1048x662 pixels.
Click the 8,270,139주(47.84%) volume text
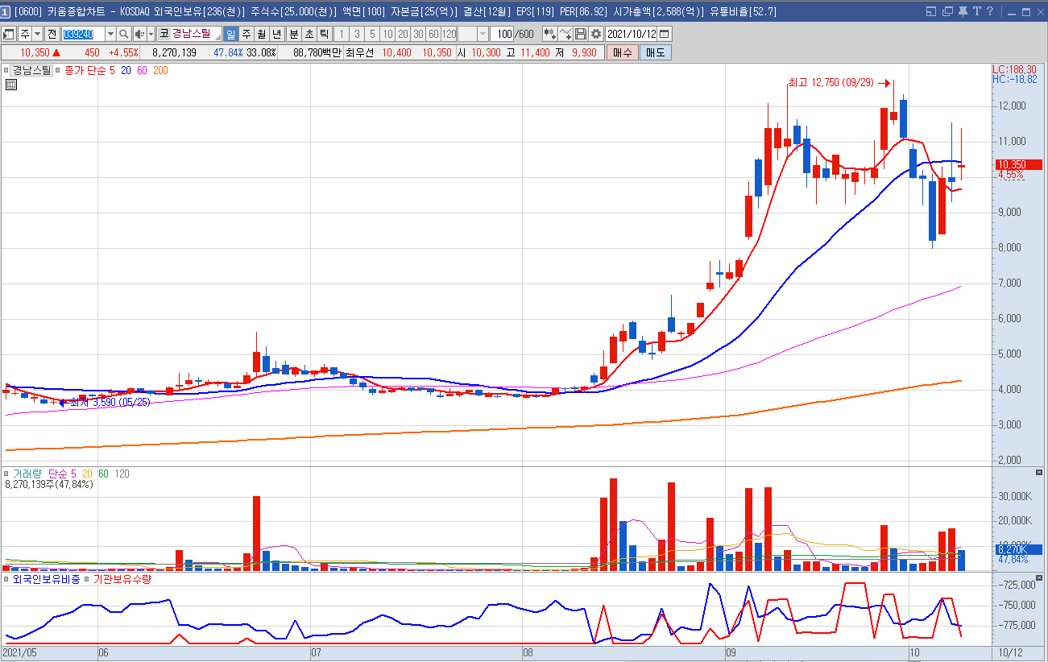pyautogui.click(x=49, y=485)
